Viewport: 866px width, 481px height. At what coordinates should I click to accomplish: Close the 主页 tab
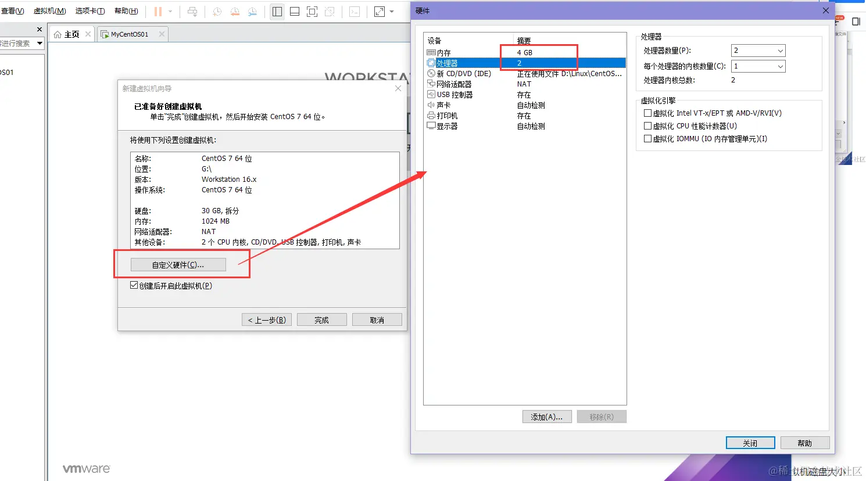pyautogui.click(x=88, y=34)
